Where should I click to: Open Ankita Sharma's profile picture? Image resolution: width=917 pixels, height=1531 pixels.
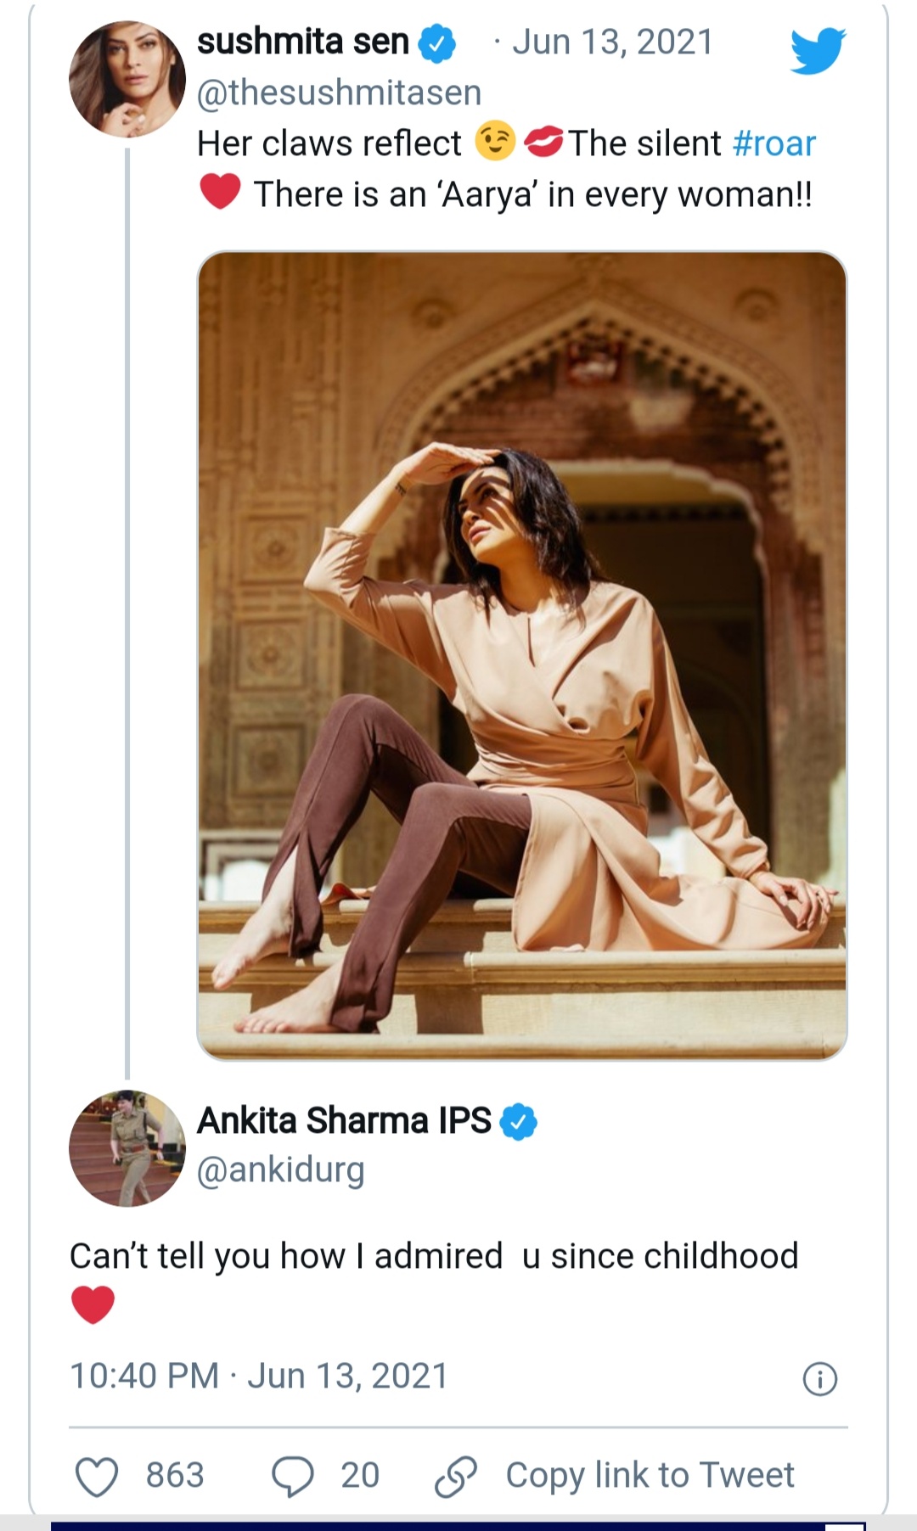coord(127,1148)
